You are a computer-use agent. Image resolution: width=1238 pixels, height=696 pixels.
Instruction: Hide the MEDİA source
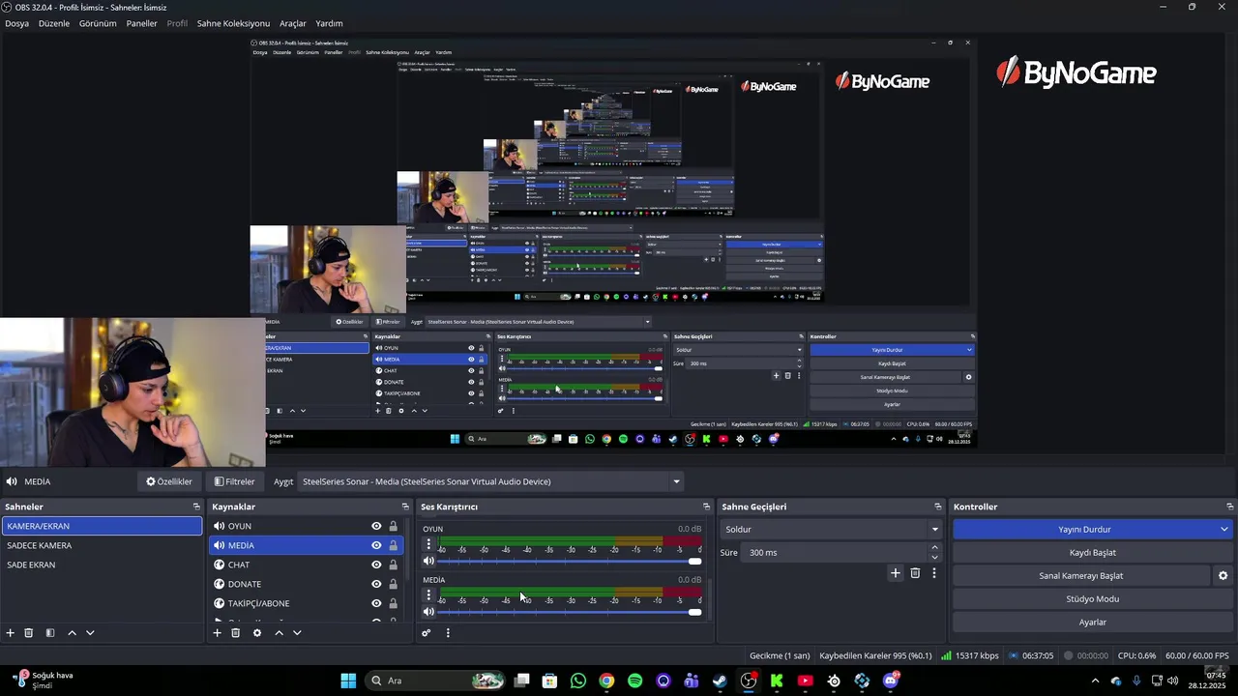pyautogui.click(x=376, y=545)
